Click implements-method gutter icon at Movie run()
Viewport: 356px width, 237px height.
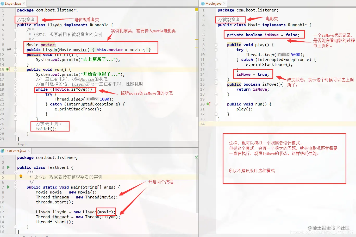(209, 104)
